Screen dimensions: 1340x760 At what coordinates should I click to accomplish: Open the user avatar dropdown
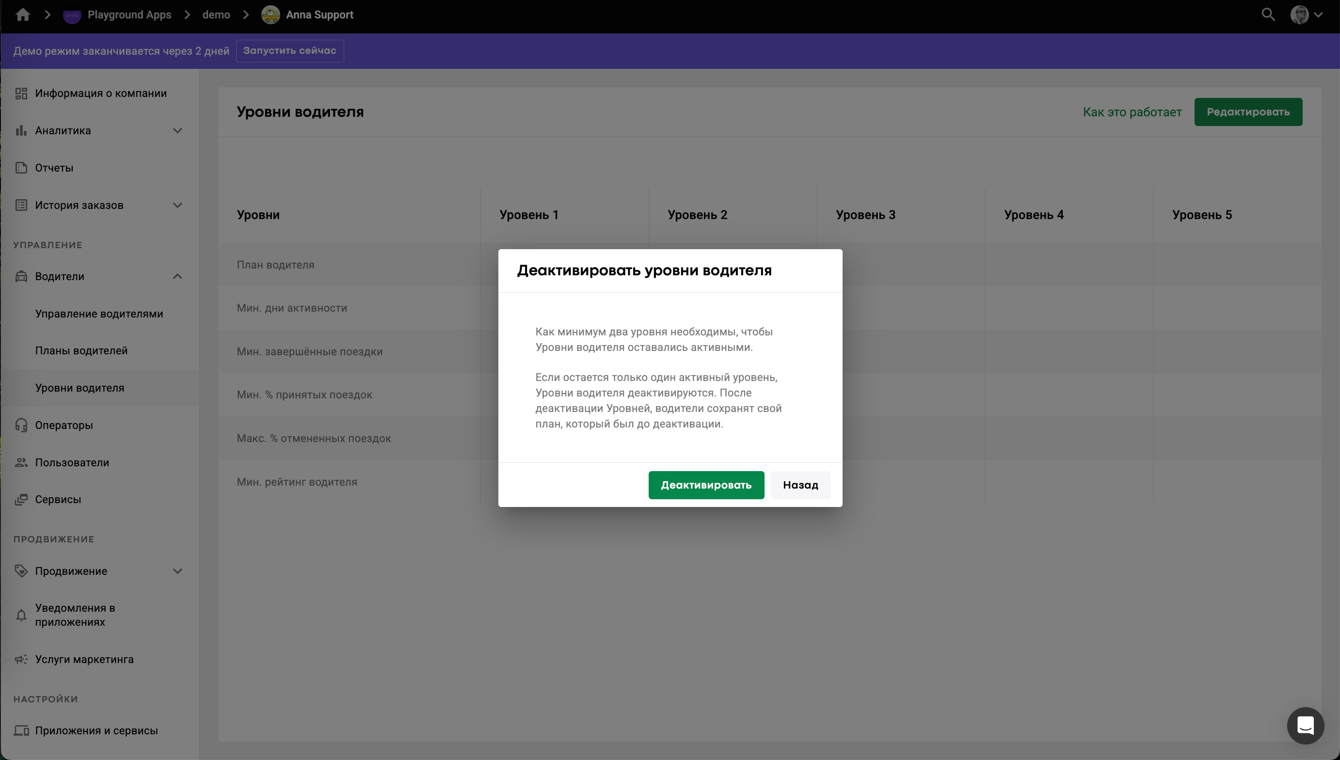[1306, 15]
